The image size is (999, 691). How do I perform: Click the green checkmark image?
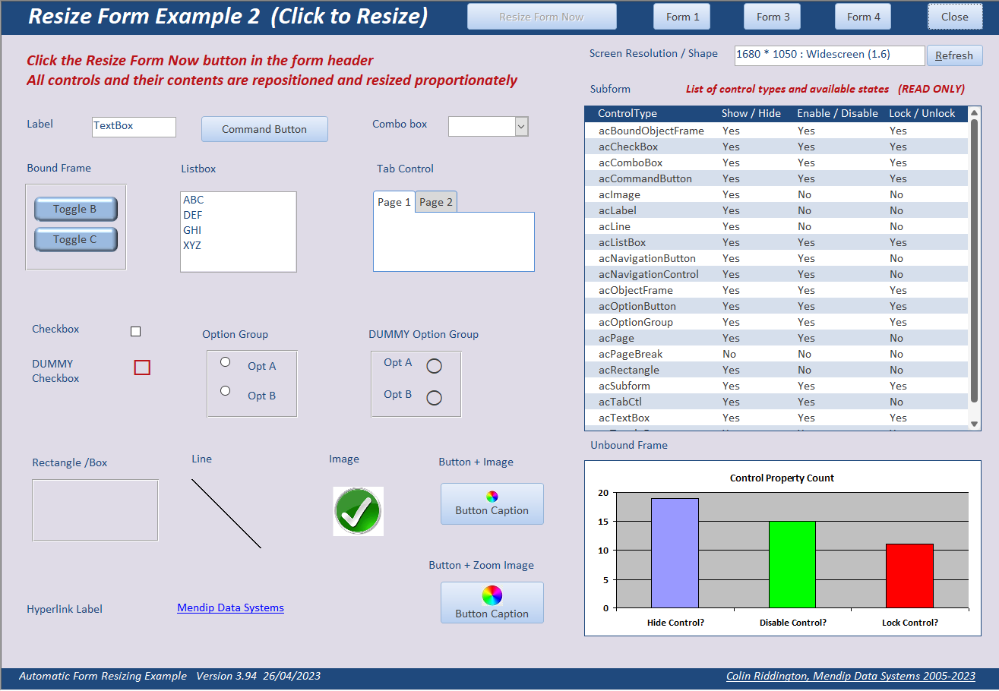(358, 511)
